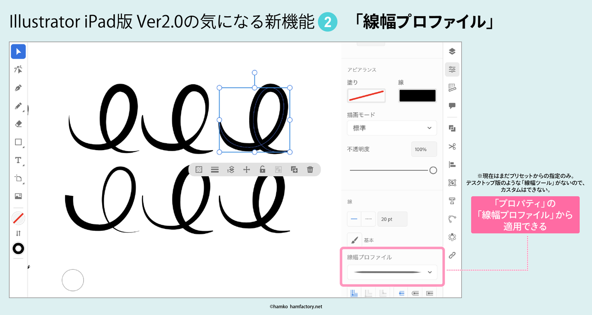592x315 pixels.
Task: Select the Direct Selection tool
Action: pos(18,69)
